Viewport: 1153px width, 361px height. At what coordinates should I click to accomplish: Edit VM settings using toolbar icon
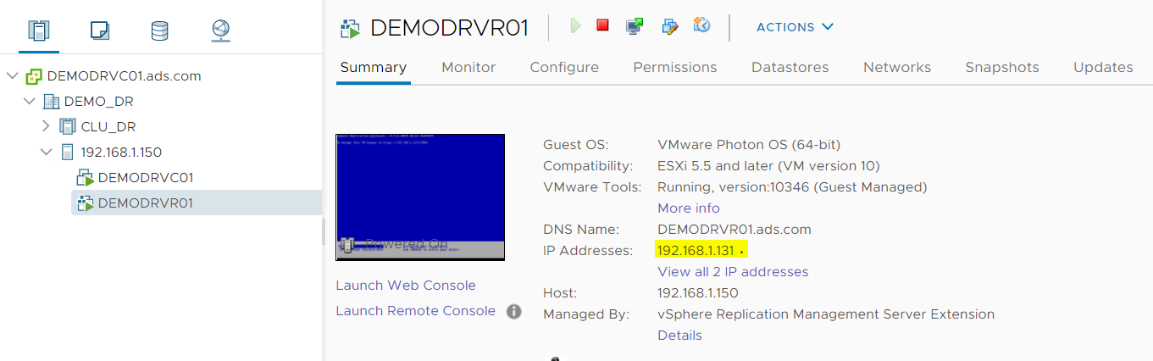point(670,26)
